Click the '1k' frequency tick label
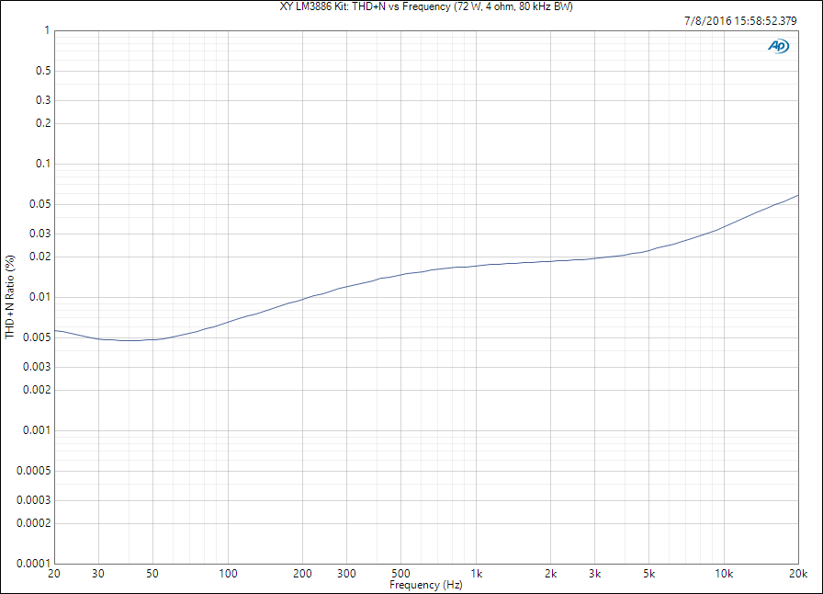 (x=476, y=574)
